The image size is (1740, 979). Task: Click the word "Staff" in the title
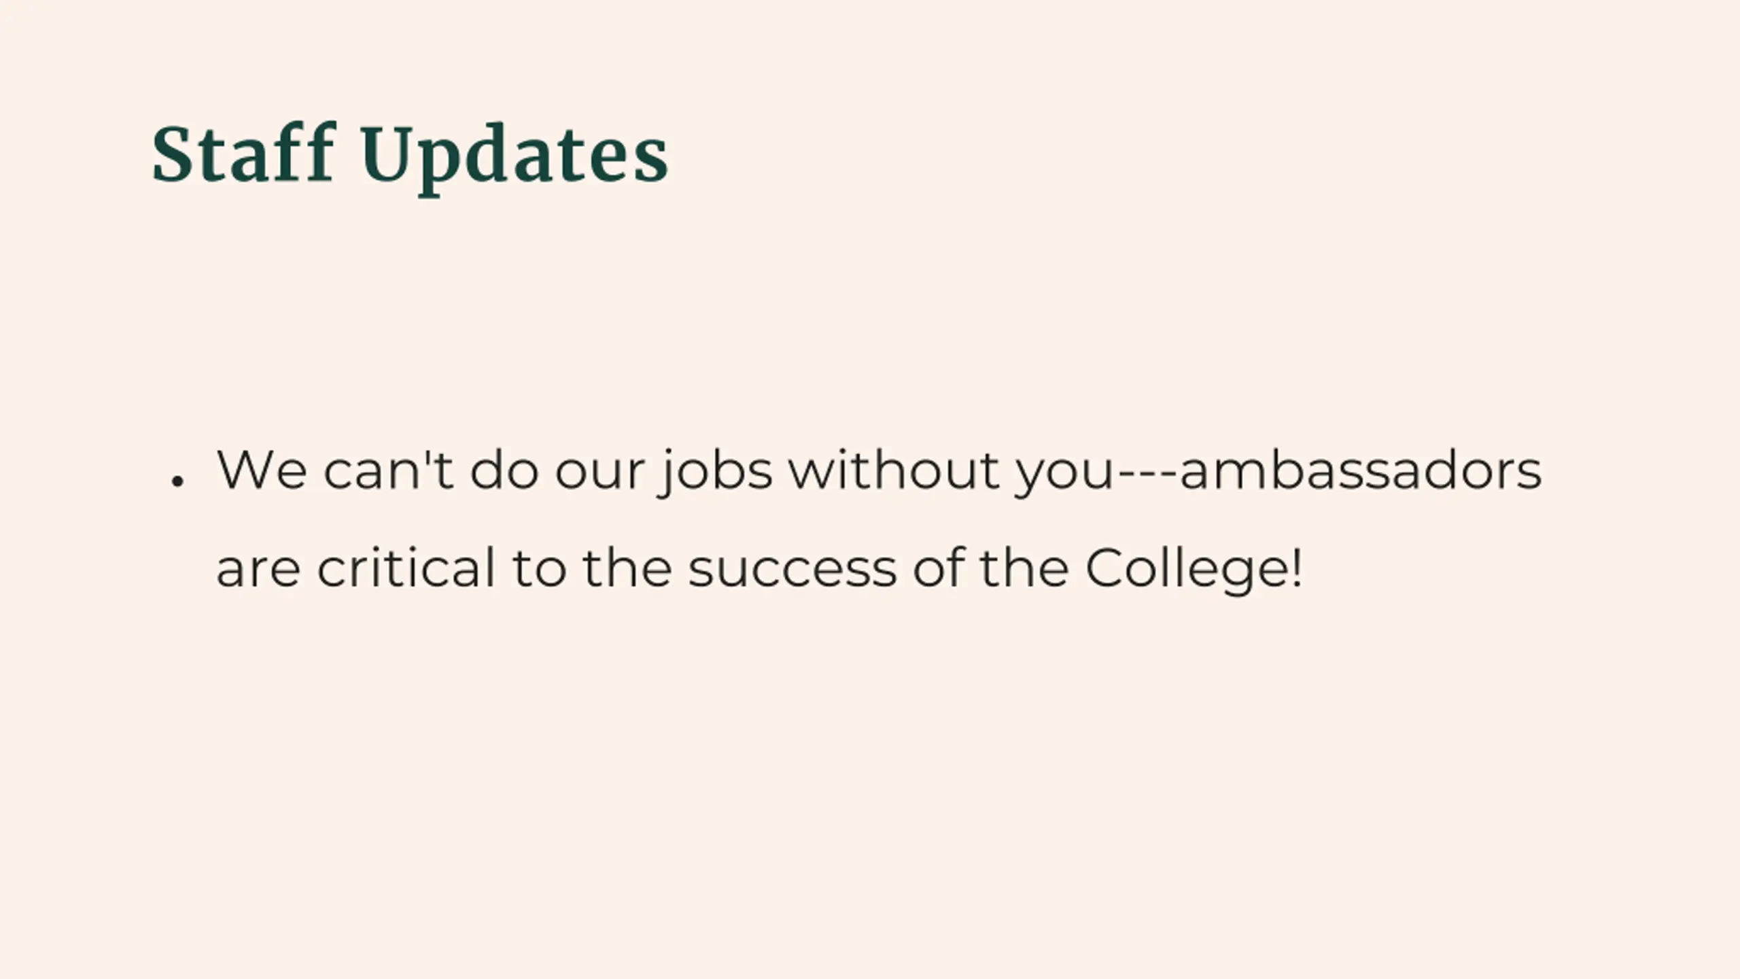(x=243, y=154)
